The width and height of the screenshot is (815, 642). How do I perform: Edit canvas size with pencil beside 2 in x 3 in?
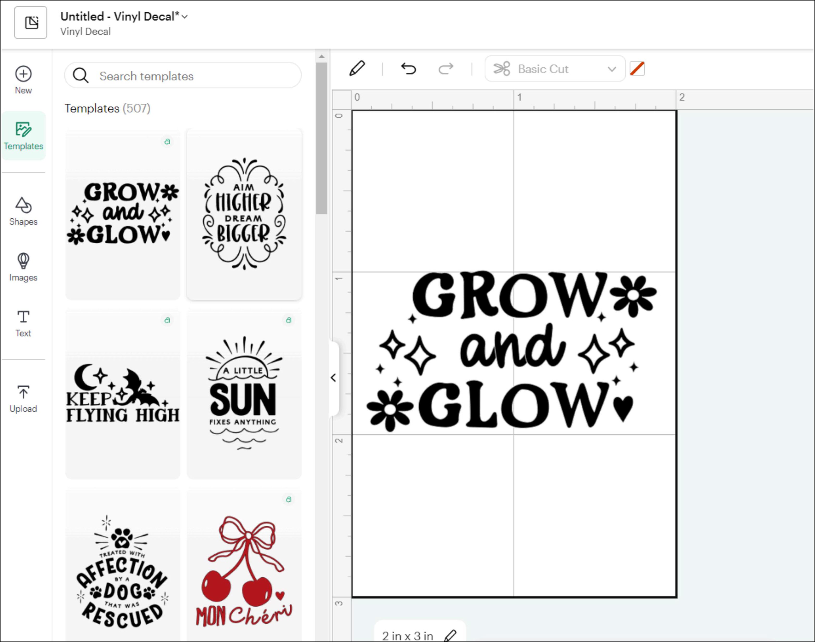pos(450,635)
